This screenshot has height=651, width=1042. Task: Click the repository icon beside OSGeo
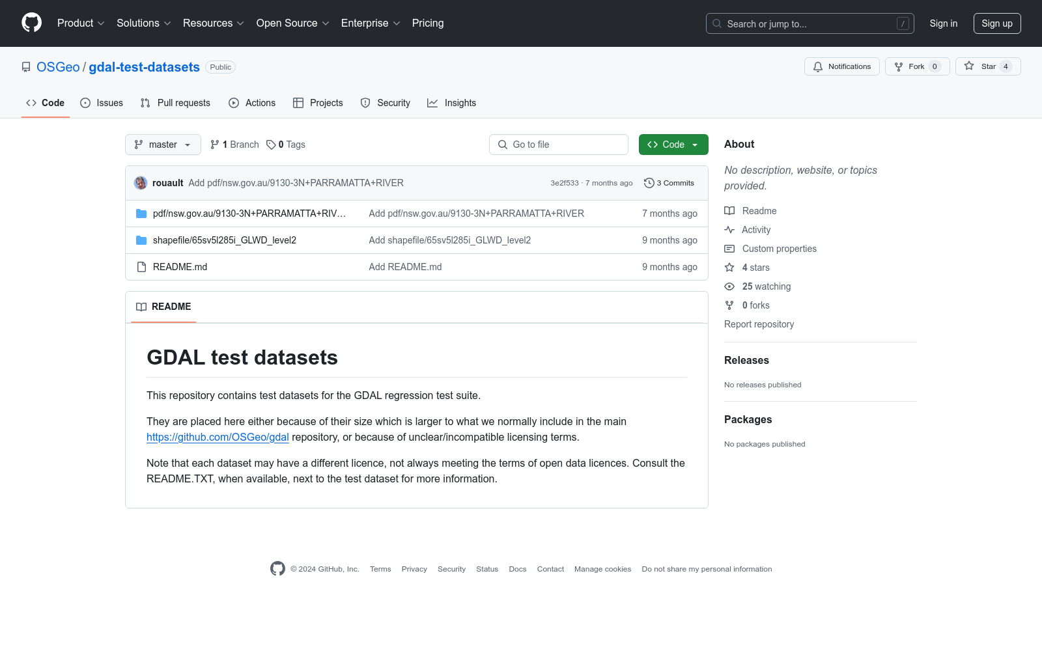26,67
